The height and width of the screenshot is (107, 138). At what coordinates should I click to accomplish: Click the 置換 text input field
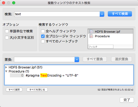pos(44,60)
